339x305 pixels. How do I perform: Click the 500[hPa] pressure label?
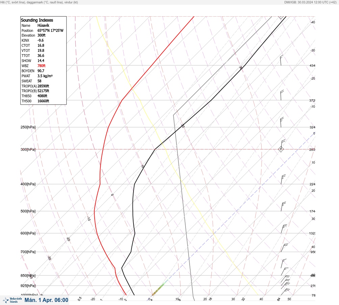[x=28, y=211]
